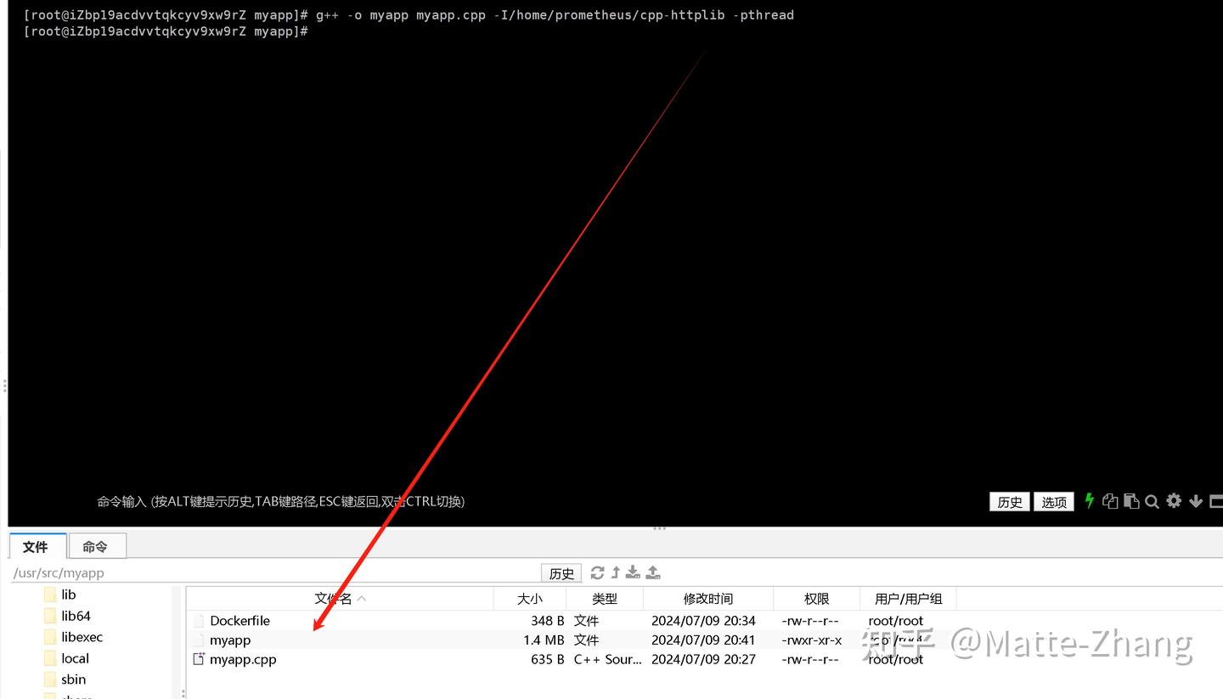Open the 选项 panel button
This screenshot has width=1223, height=699.
1053,502
